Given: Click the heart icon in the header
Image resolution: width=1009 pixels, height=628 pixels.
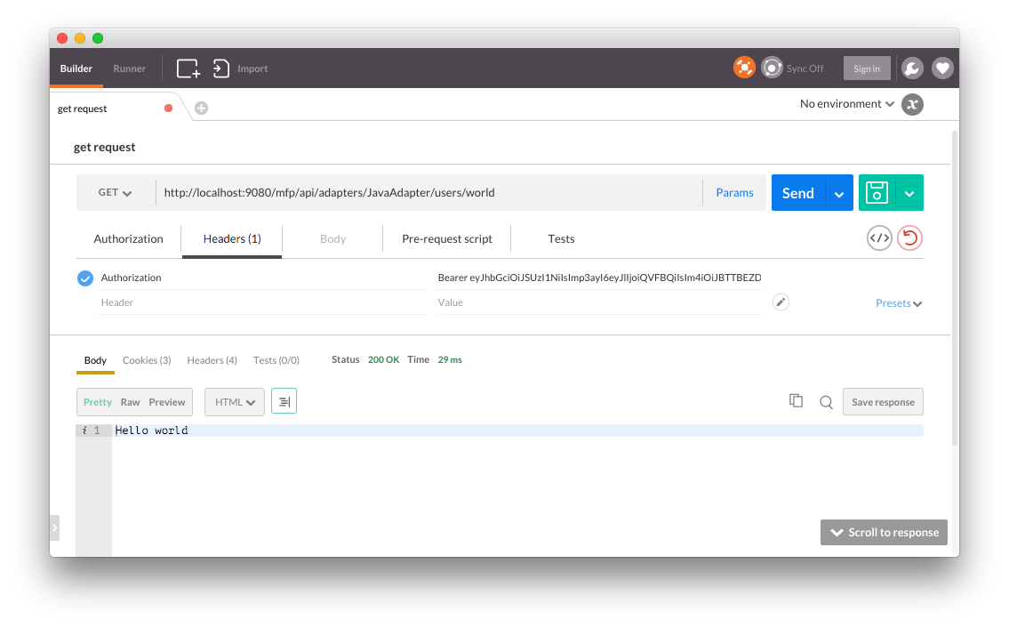Looking at the screenshot, I should pos(942,68).
